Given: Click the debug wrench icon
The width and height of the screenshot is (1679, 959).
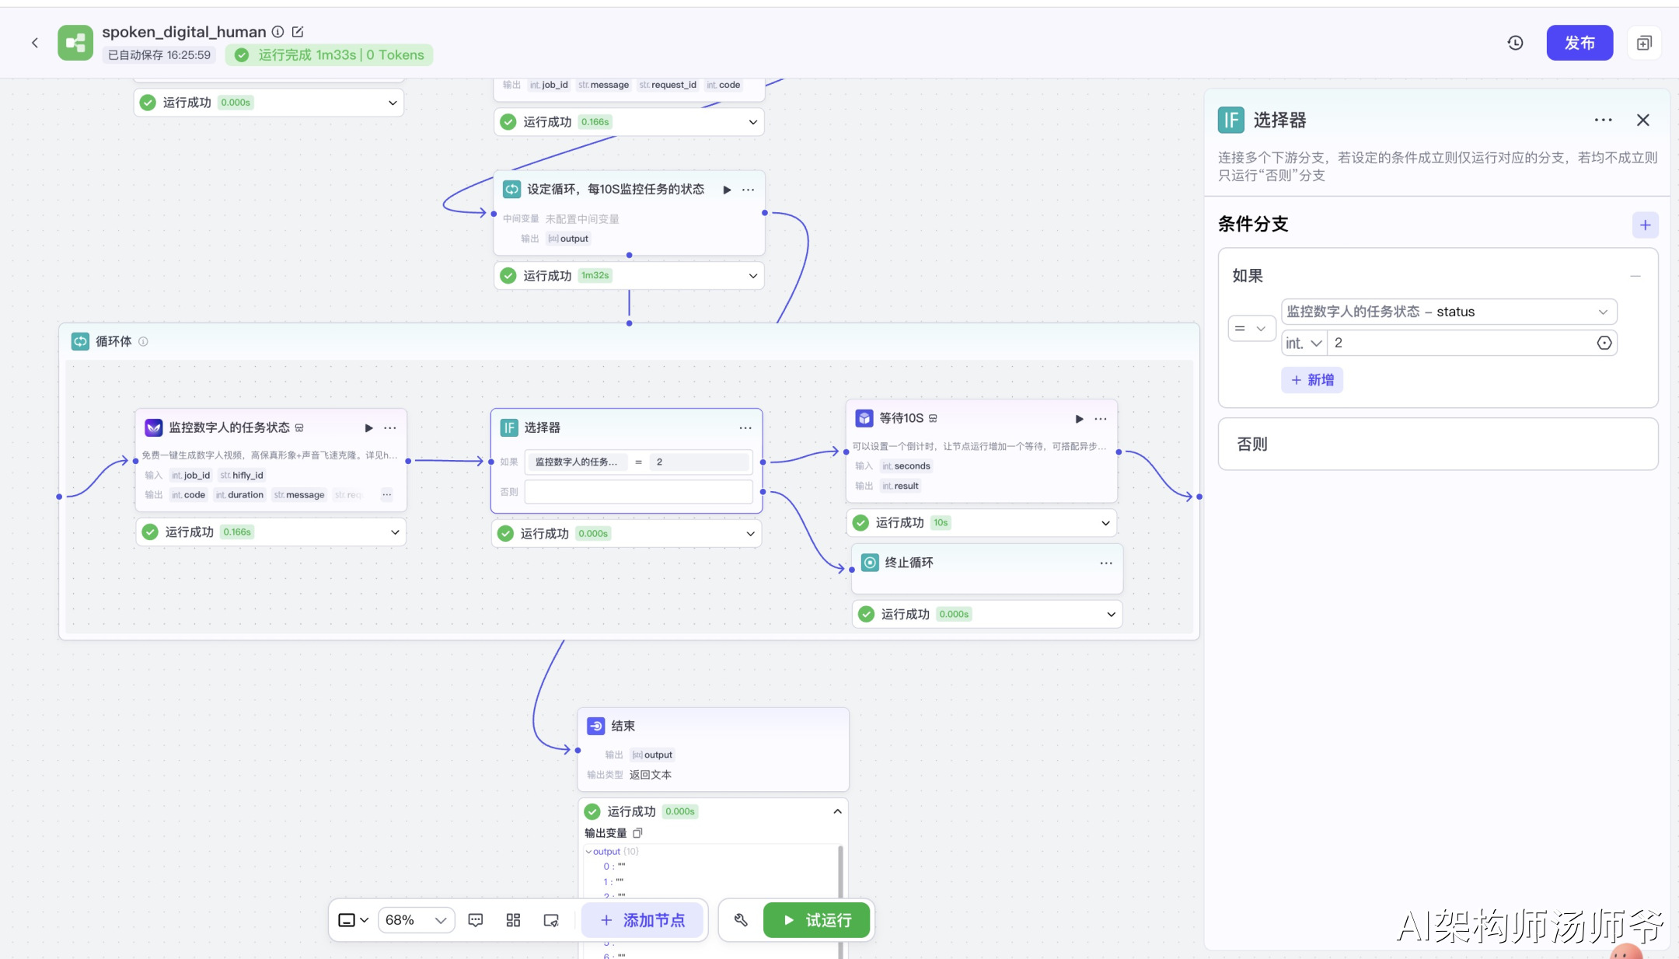Looking at the screenshot, I should coord(741,920).
